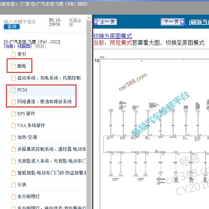This screenshot has height=209, width=209.
Task: Click the [当前：线路图] link
Action: coord(18,46)
